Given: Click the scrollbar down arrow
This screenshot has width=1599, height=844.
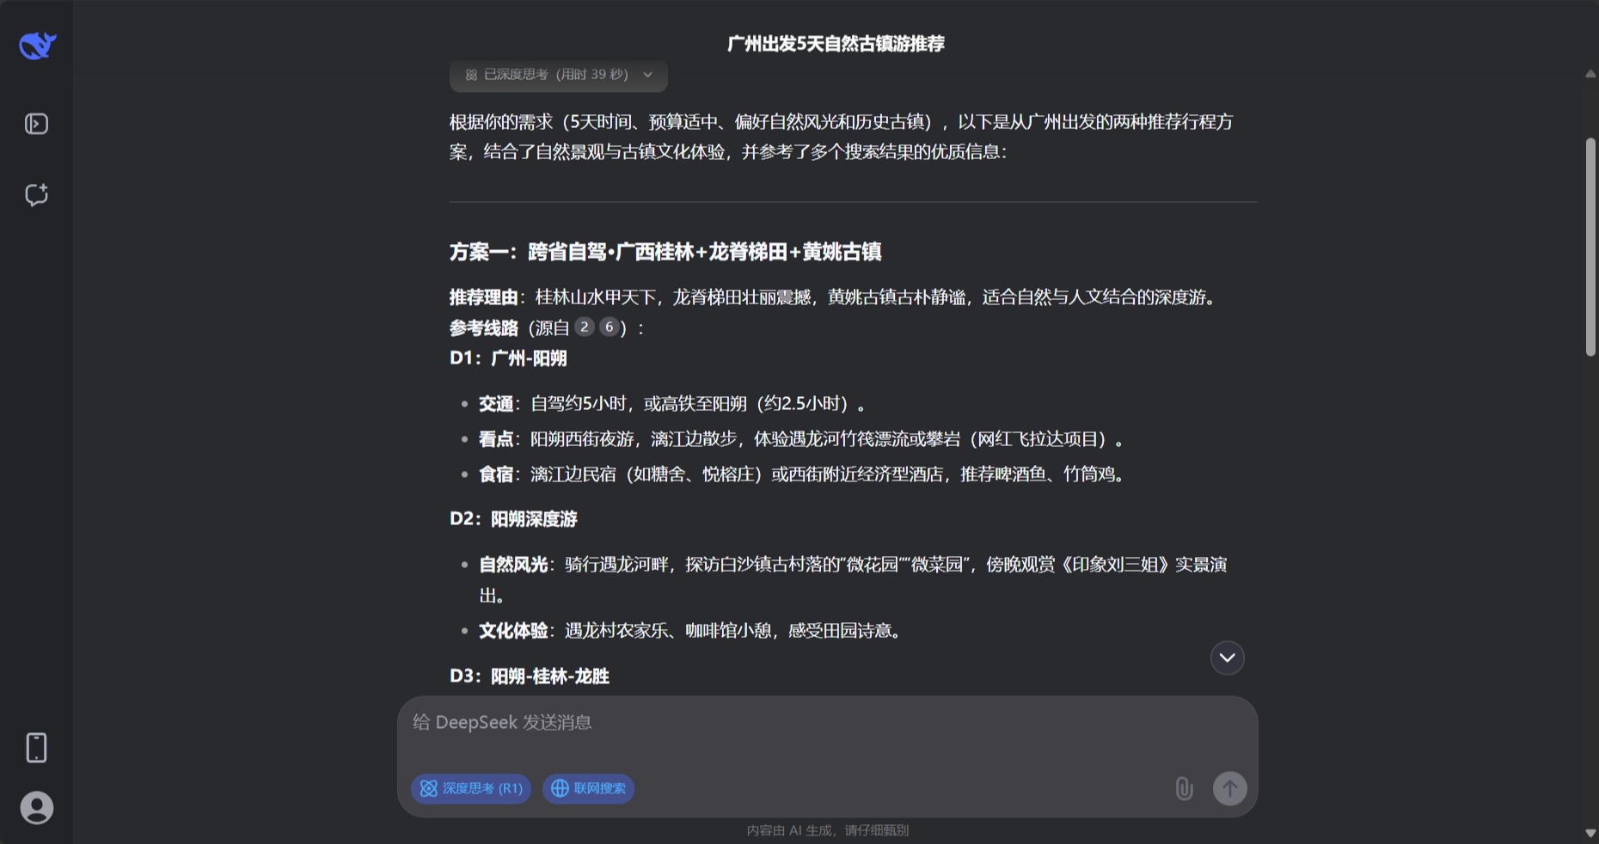Looking at the screenshot, I should (x=1590, y=833).
